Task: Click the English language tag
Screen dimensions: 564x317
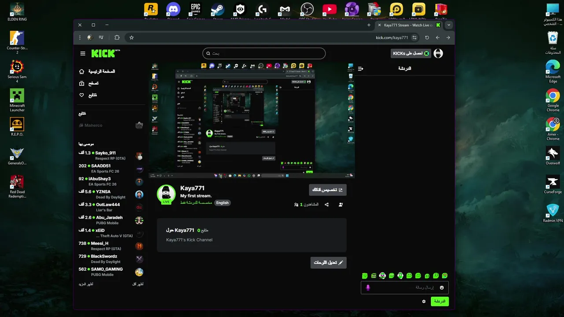Action: [x=223, y=203]
